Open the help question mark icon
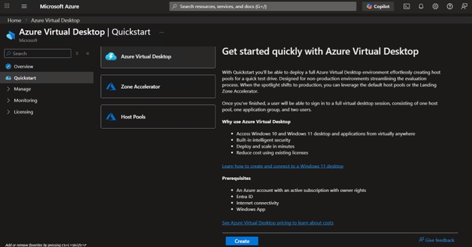Image resolution: width=472 pixels, height=247 pixels. point(449,6)
